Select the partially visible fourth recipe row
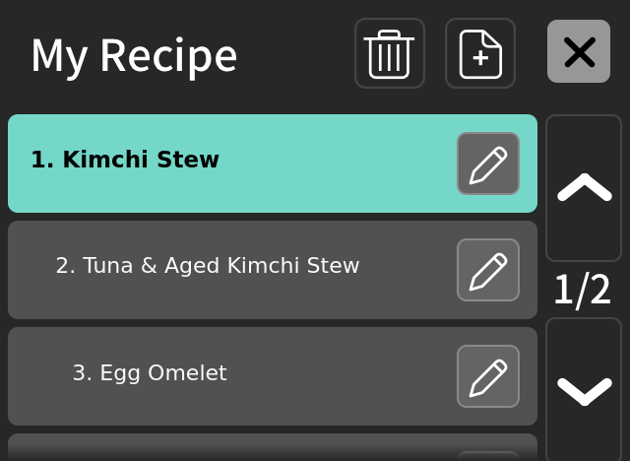The image size is (630, 461). [236, 447]
